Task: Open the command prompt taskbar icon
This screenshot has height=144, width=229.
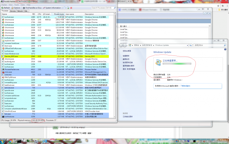Action: click(x=19, y=141)
